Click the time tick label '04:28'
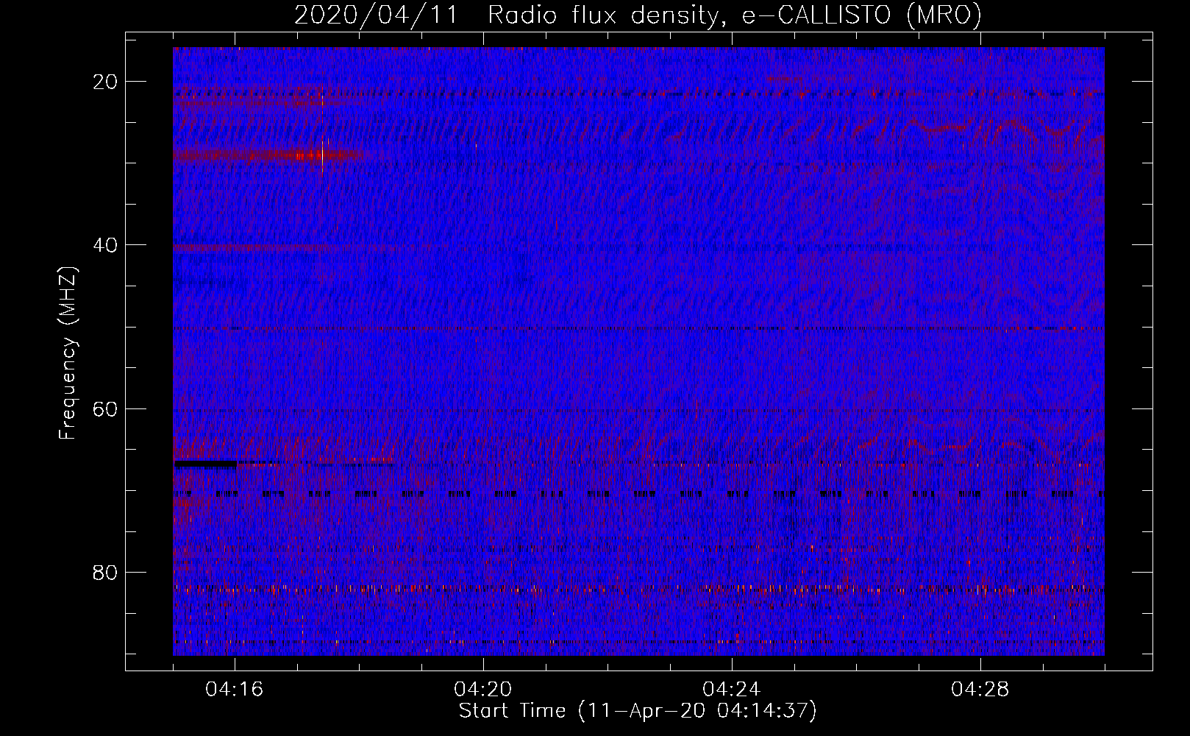The image size is (1190, 736). (980, 690)
